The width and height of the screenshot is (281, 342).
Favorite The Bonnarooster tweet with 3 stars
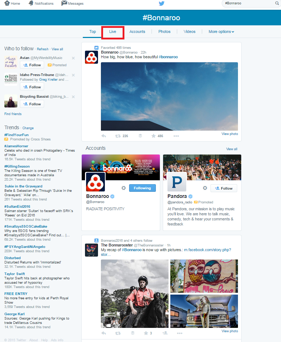(146, 333)
